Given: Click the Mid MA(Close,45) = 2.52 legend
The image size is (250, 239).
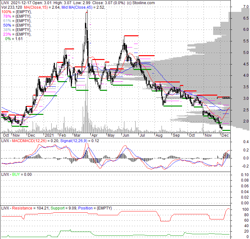Looking at the screenshot, I should [83, 7].
